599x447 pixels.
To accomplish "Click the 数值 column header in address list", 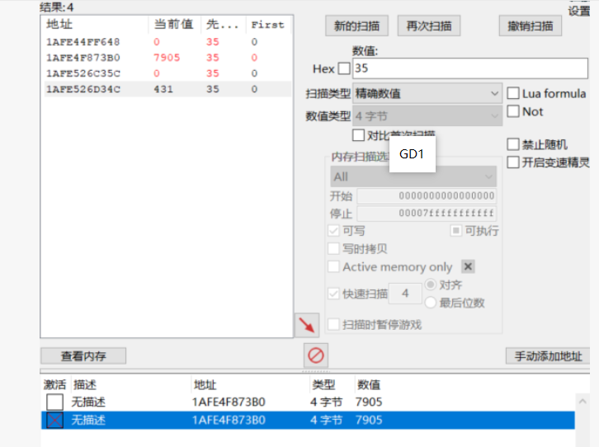I will point(369,384).
